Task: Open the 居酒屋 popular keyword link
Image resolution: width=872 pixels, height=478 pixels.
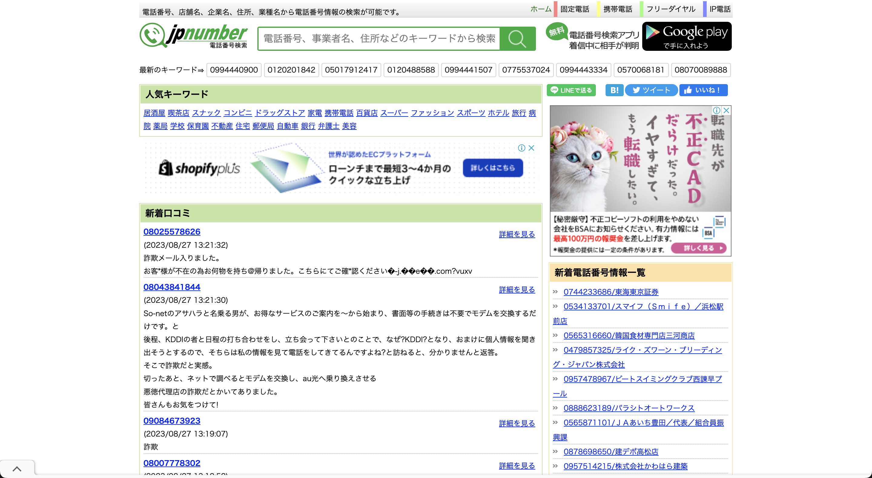Action: (154, 113)
